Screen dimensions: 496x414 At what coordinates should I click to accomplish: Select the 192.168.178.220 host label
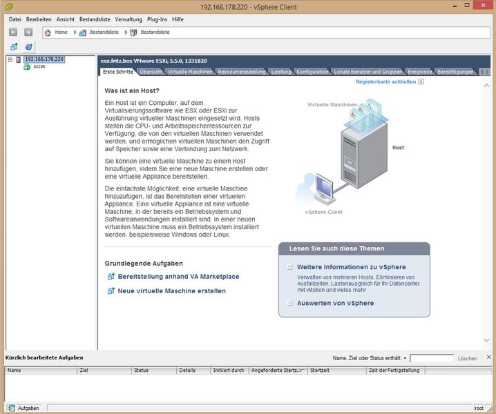click(44, 59)
